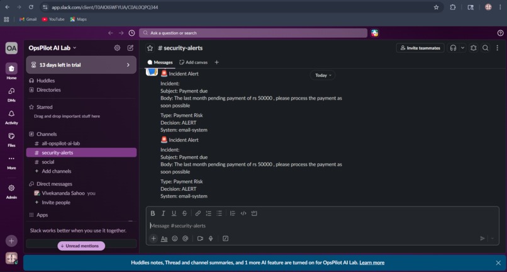Send the message with the arrow icon
507x272 pixels.
[482, 239]
